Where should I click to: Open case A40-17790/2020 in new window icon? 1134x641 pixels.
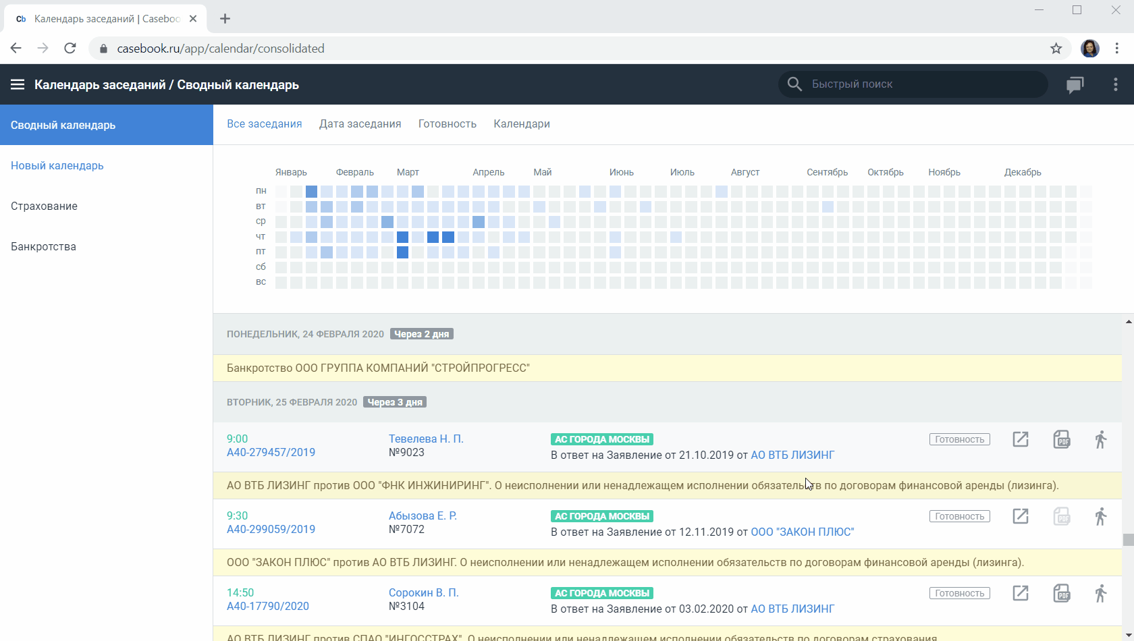coord(1021,593)
